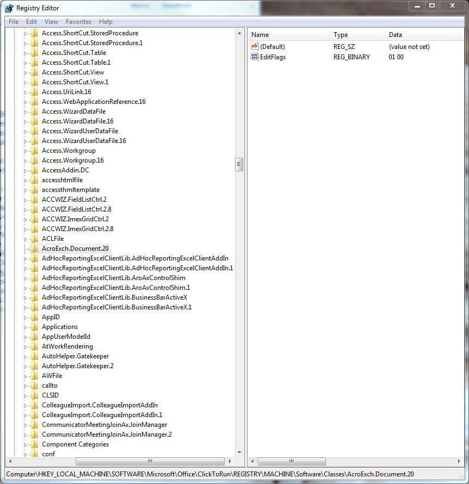469x484 pixels.
Task: Expand ColleagueImport.ColleagueImportAddIn
Action: pos(26,405)
